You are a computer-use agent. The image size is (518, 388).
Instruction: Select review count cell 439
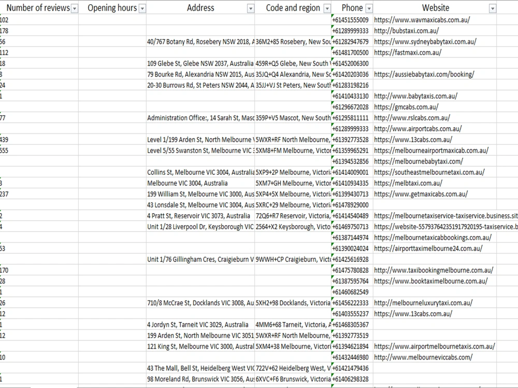[x=39, y=140]
